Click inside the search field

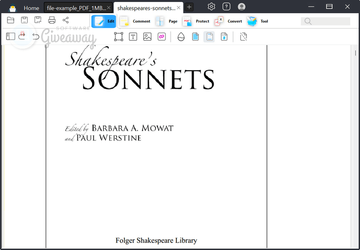coord(325,22)
